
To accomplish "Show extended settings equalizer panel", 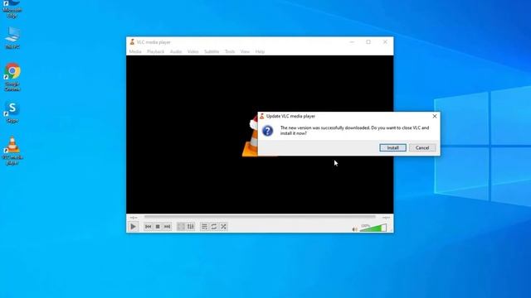I will click(191, 227).
